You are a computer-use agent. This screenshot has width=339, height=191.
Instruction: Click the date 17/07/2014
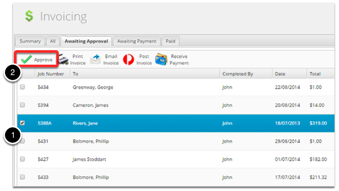tap(287, 177)
